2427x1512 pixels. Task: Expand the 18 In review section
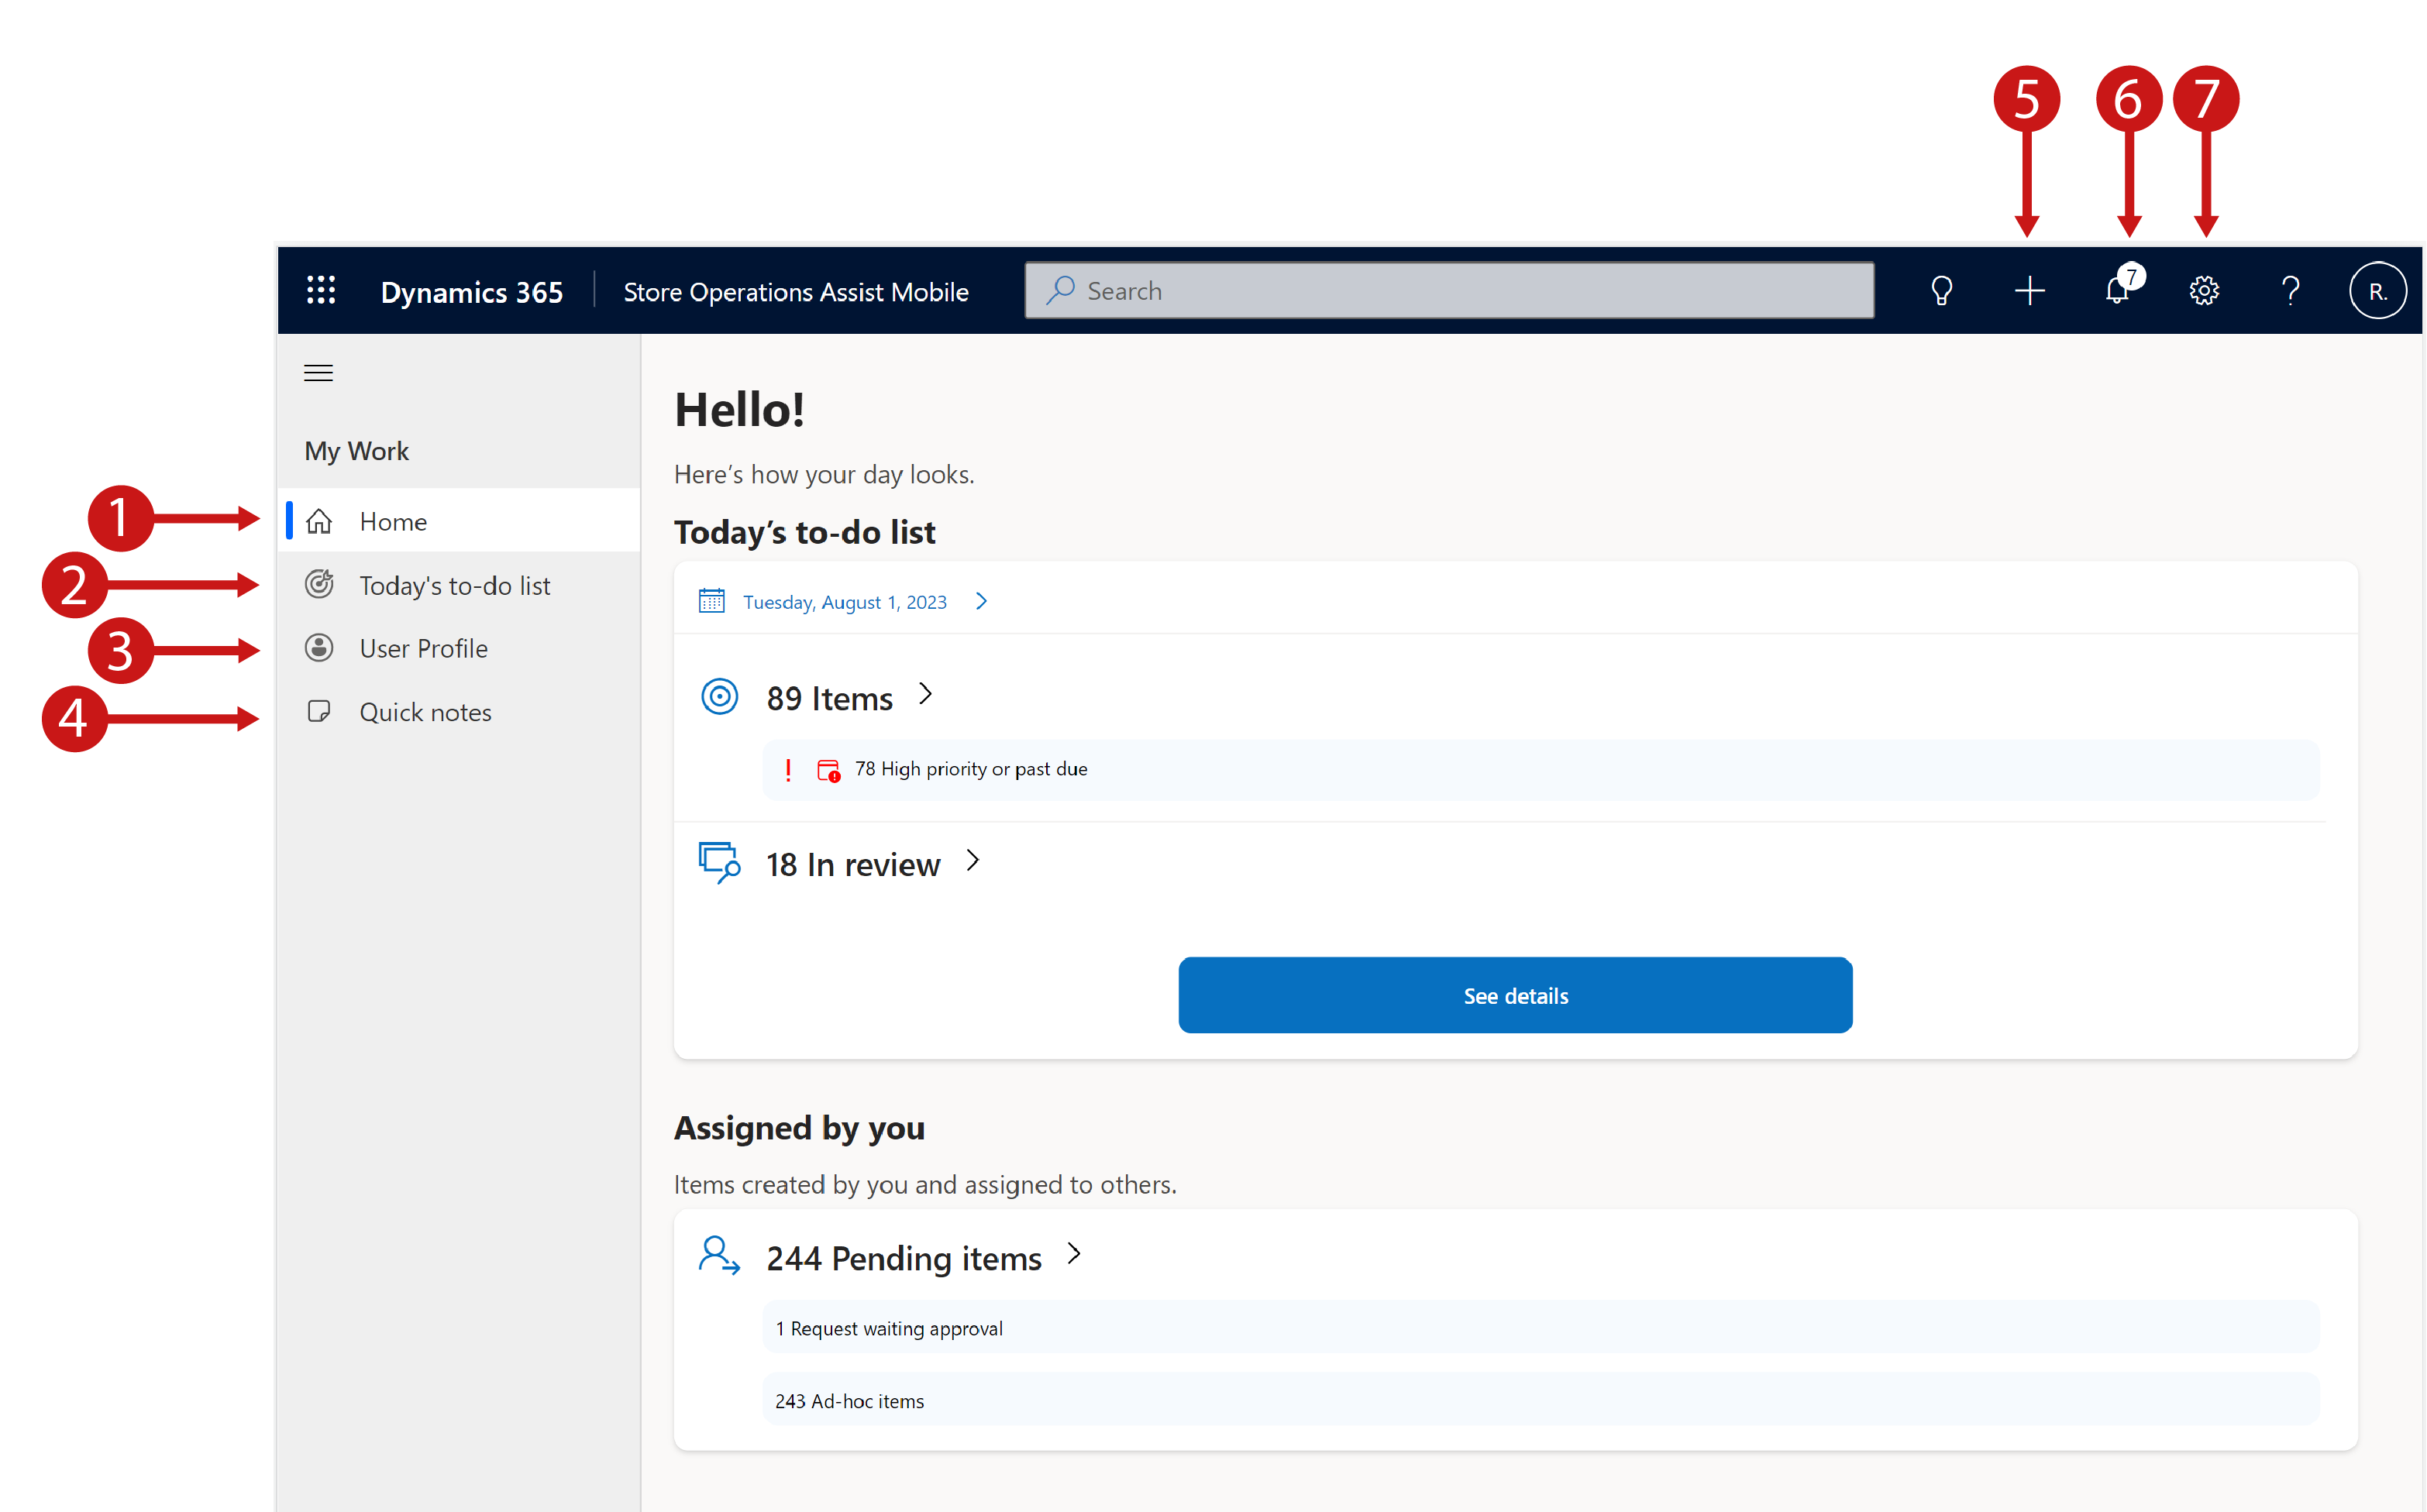point(970,861)
